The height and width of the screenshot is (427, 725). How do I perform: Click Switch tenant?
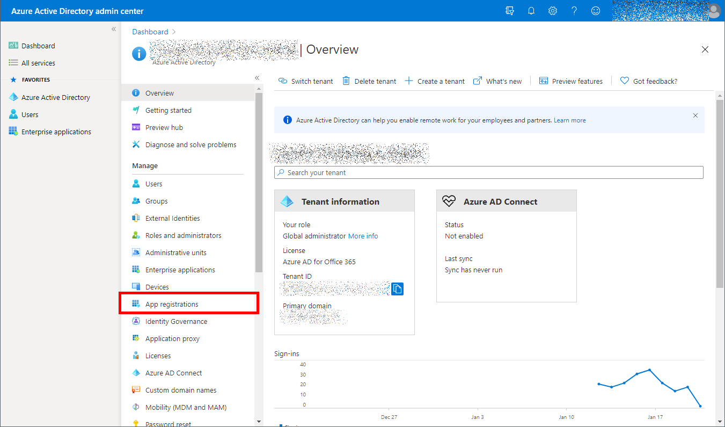pyautogui.click(x=306, y=81)
